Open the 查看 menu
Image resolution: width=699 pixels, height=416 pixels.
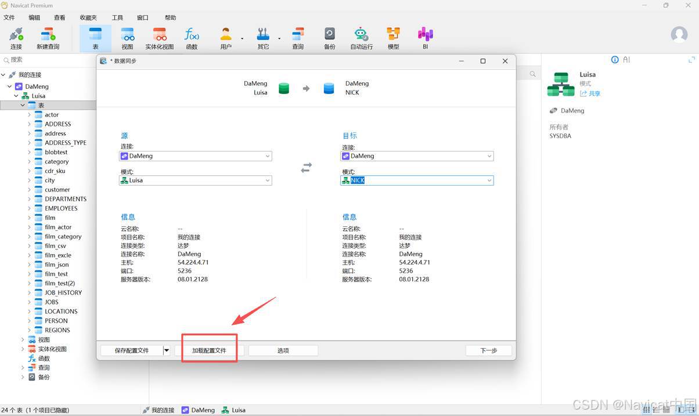[x=59, y=17]
